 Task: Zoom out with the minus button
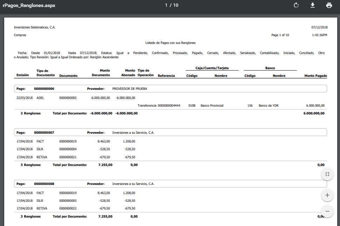(327, 211)
